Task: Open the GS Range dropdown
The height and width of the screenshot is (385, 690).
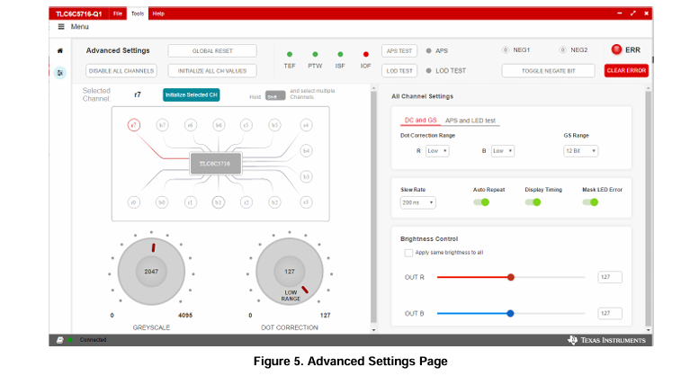Action: pyautogui.click(x=580, y=151)
